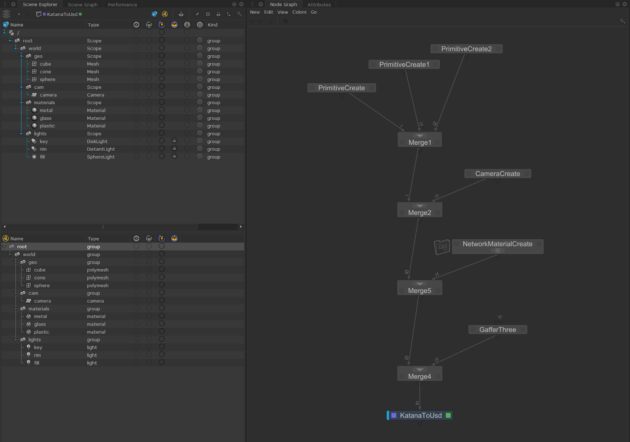
Task: Click the clapperboard icon in Scene Explorer toolbar
Action: [218, 14]
